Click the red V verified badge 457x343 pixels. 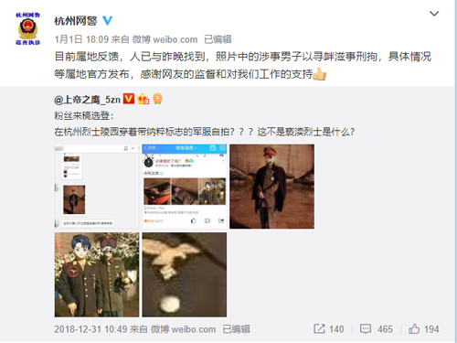(129, 99)
